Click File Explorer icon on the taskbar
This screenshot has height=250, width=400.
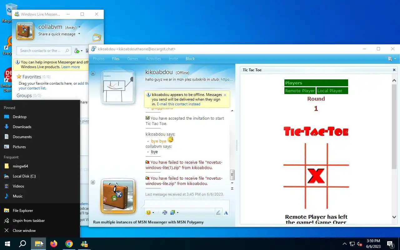click(x=38, y=244)
